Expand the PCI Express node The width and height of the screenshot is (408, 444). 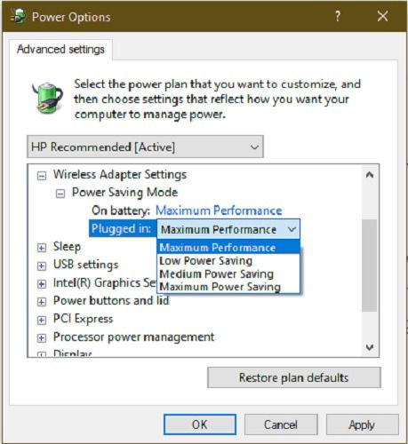tap(42, 320)
